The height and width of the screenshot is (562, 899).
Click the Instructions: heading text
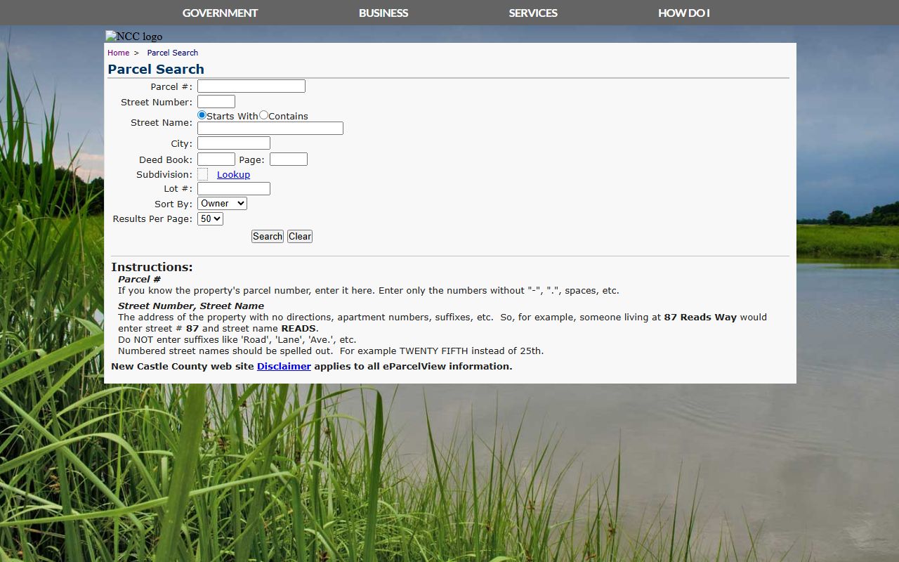pos(152,267)
